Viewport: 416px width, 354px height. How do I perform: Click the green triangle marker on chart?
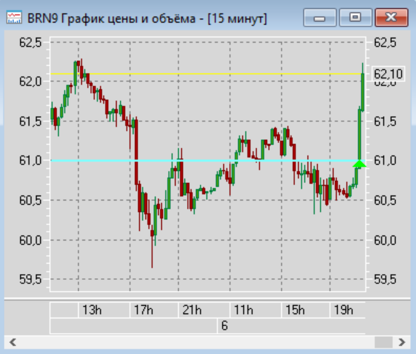(x=359, y=164)
